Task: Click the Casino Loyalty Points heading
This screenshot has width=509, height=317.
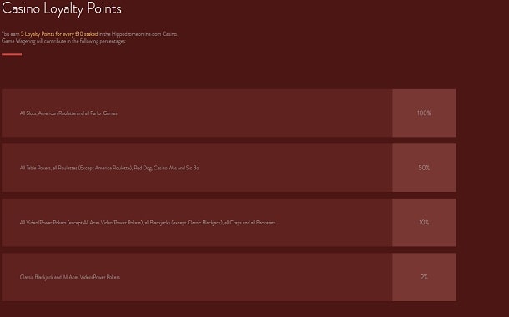Action: click(62, 9)
